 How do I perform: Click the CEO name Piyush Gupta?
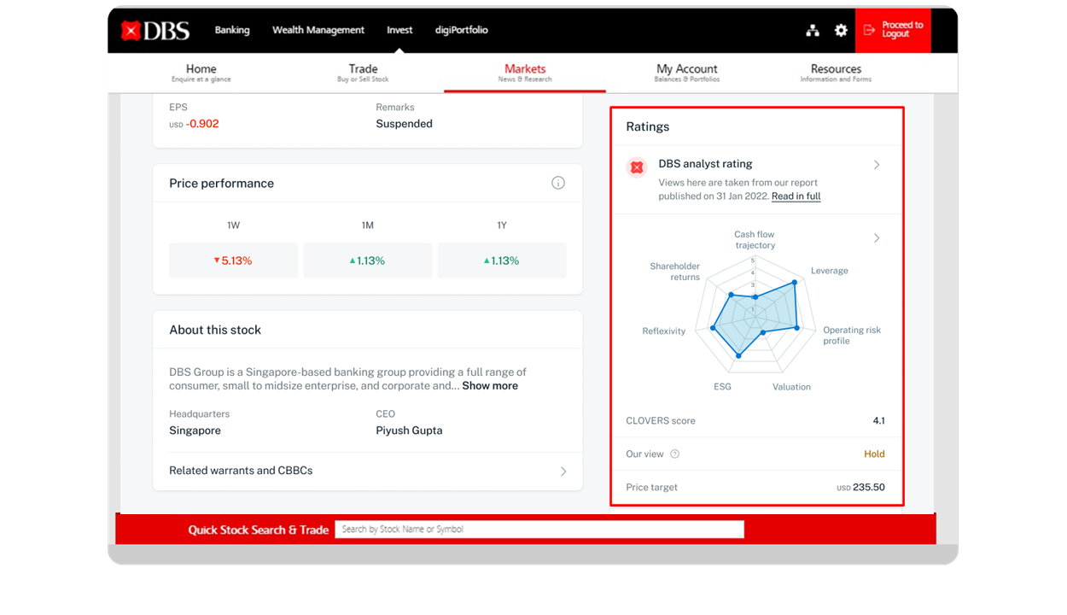[x=409, y=430]
